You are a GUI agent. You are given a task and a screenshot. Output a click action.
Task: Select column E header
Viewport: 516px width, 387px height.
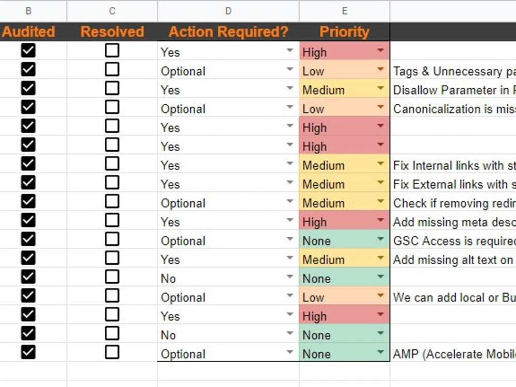[x=345, y=11]
